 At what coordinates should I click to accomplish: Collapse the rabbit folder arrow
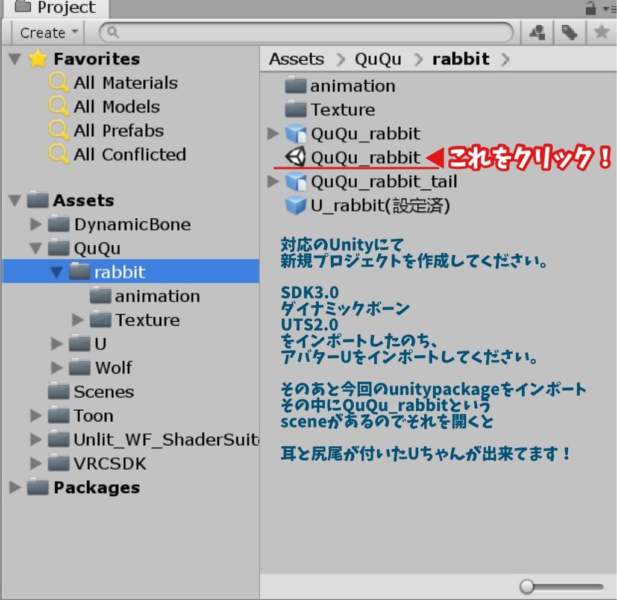pos(57,273)
